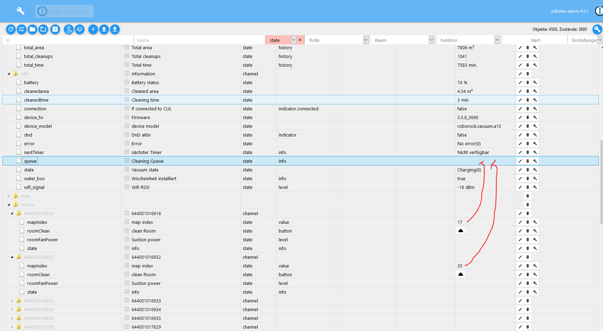Edit channel 644001016916 with pencil icon
603x331 pixels.
(520, 213)
